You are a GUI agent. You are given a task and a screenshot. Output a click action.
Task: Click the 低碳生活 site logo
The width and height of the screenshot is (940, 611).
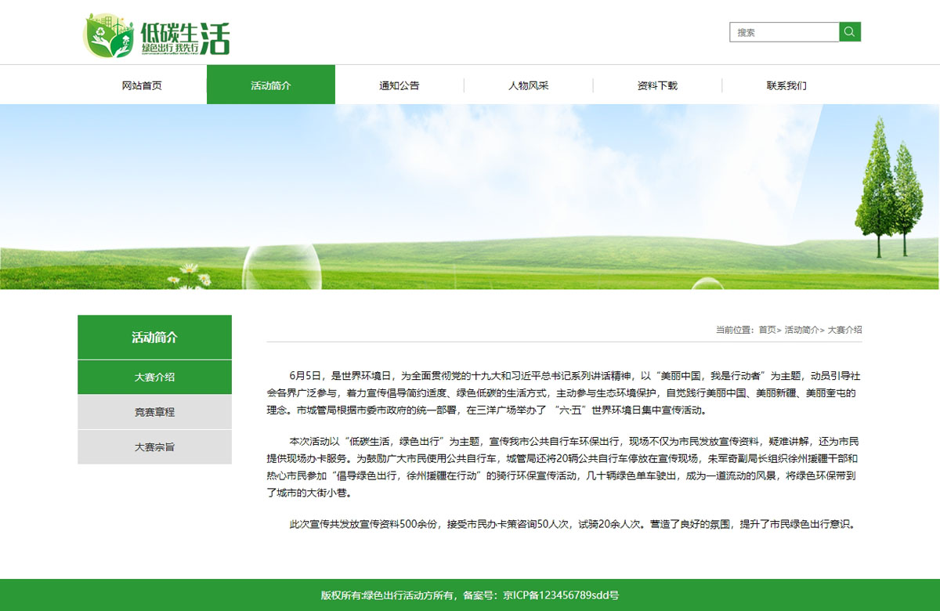tap(157, 35)
